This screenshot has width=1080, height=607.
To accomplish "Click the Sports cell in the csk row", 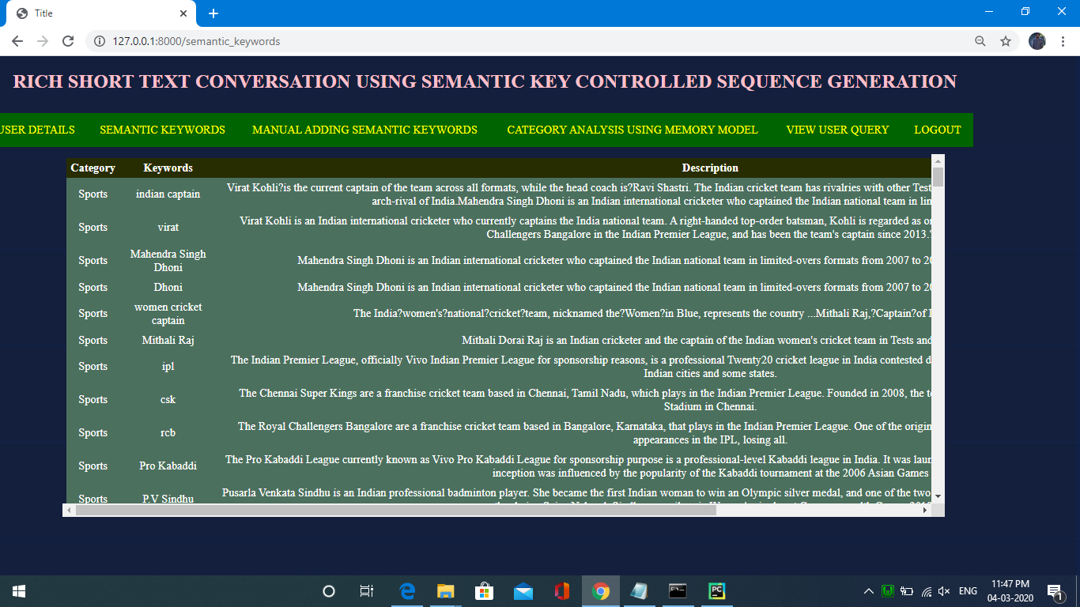I will click(93, 399).
